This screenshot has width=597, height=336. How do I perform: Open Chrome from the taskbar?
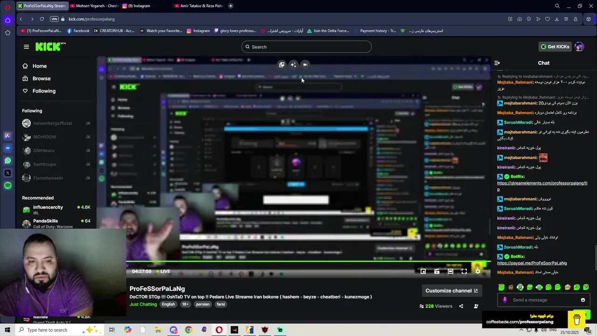[188, 330]
